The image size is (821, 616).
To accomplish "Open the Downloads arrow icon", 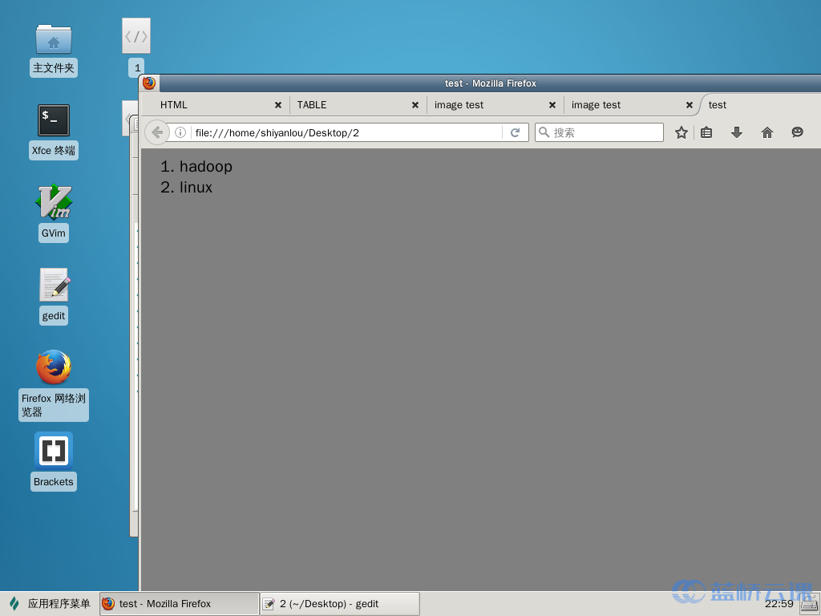I will (x=737, y=132).
